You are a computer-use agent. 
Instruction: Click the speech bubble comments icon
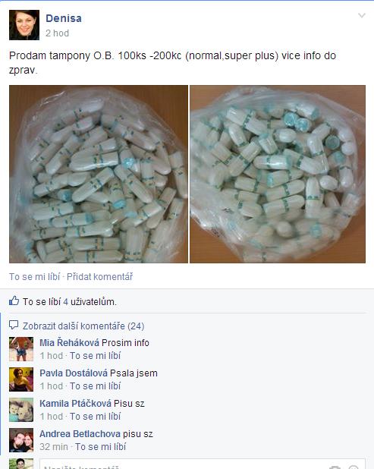pyautogui.click(x=14, y=325)
